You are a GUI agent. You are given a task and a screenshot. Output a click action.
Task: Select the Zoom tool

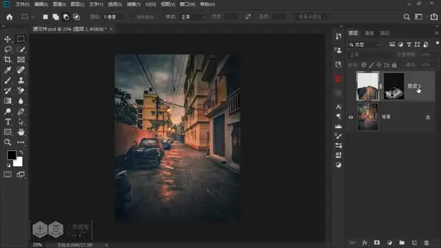point(8,143)
